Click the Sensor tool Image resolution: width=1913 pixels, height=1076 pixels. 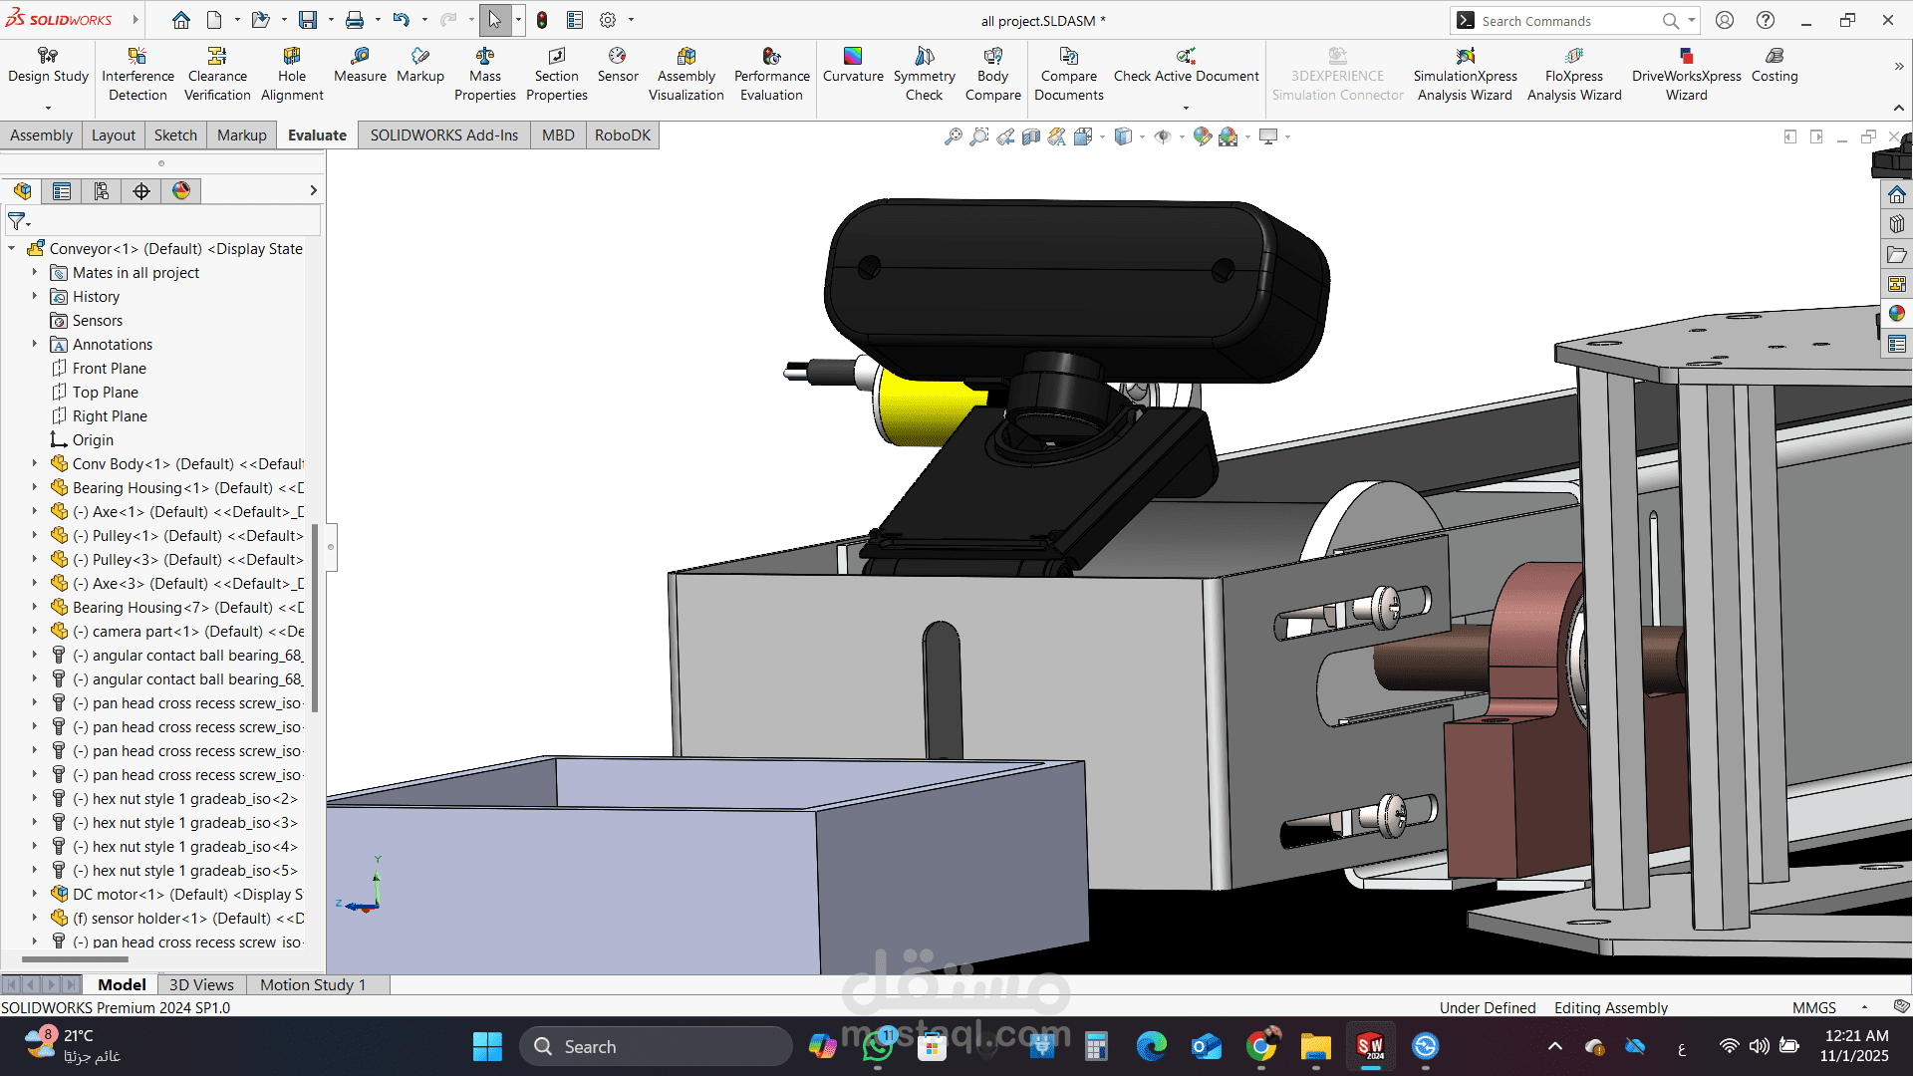618,66
